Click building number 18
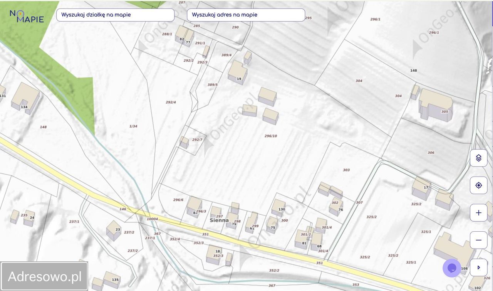 click(x=218, y=251)
